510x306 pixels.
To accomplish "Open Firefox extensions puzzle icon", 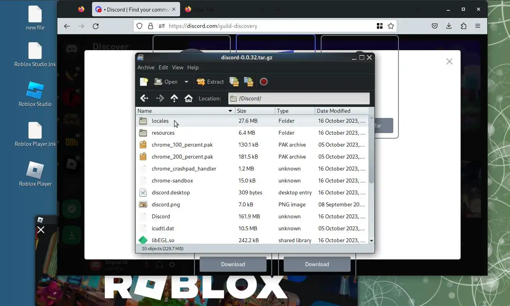I will pyautogui.click(x=463, y=26).
